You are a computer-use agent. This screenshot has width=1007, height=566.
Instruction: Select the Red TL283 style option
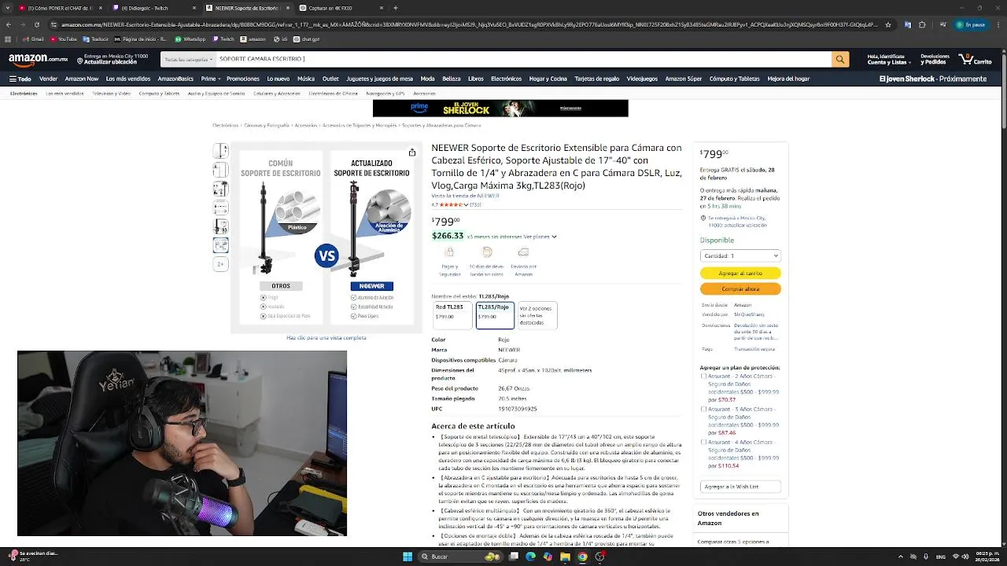[x=452, y=314]
